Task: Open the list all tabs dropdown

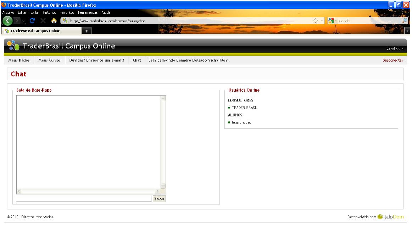Action: [x=407, y=31]
